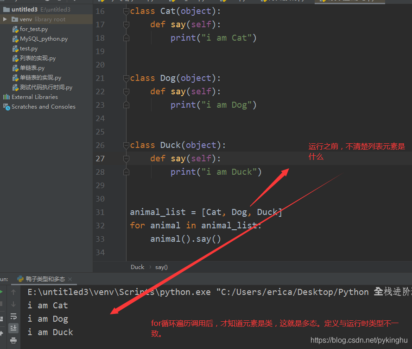Click the Python file icon of for_test.py
Screen dimensions: 412x349
[15, 29]
